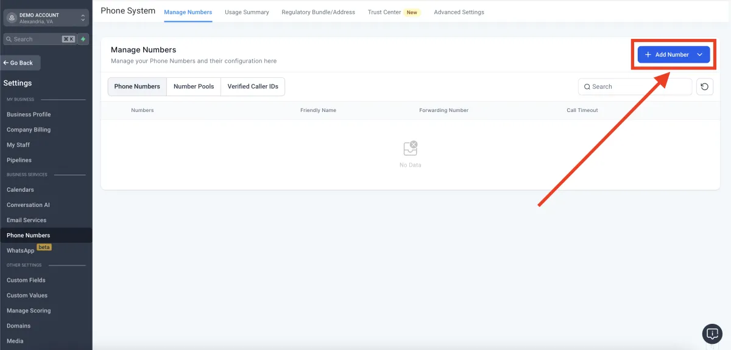Click the Numbers column header
The height and width of the screenshot is (350, 731).
[x=143, y=110]
